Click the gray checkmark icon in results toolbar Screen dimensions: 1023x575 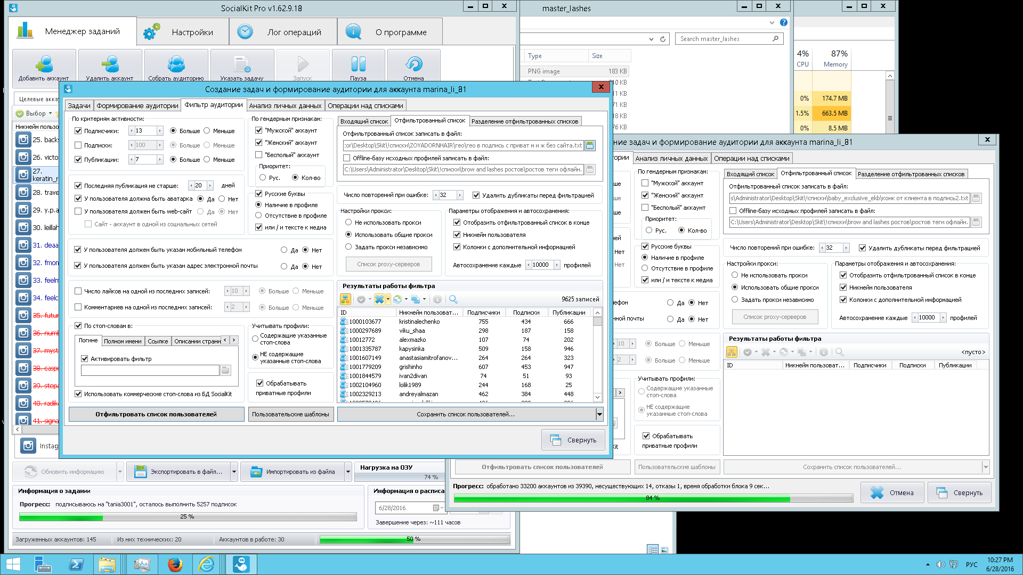pos(361,299)
